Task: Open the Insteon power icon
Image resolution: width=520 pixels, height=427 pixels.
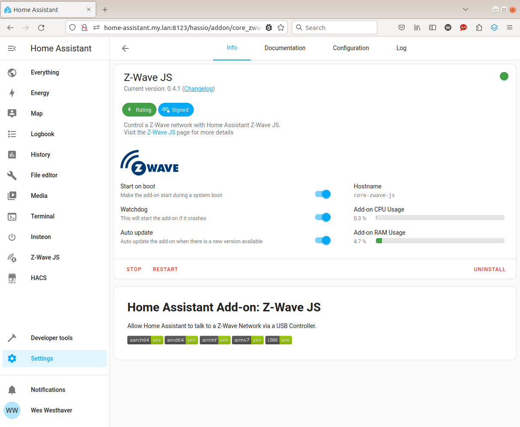Action: 12,237
